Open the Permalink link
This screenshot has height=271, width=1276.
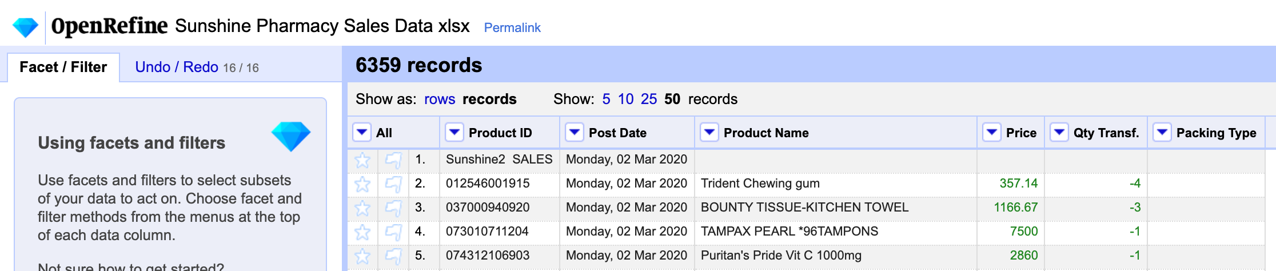pyautogui.click(x=512, y=27)
